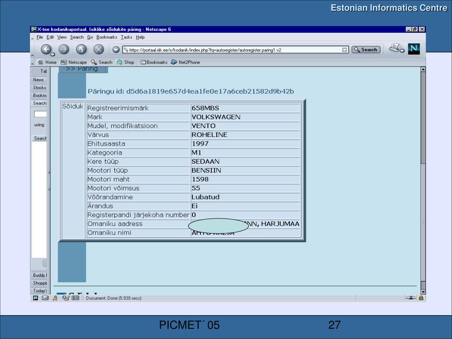Viewport: 452px width, 339px height.
Task: Open the Stocks sidebar tab
Action: click(x=39, y=88)
